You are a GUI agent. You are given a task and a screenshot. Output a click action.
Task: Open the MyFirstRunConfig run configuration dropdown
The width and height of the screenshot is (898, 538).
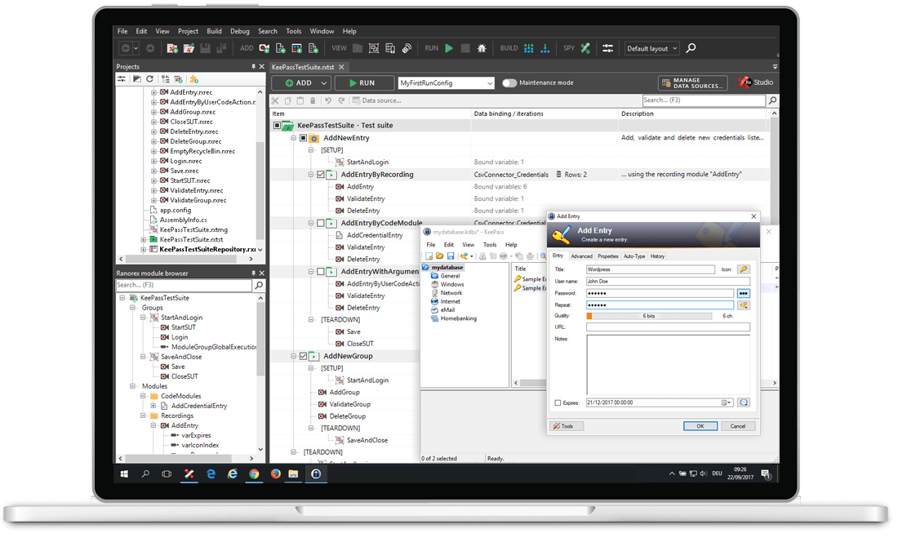[x=490, y=83]
